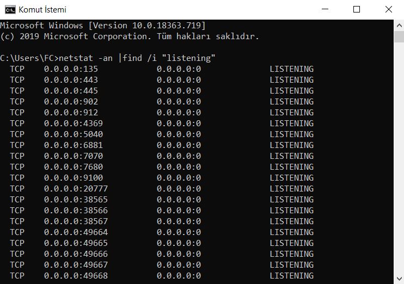Viewport: 404px width, 284px height.
Task: Click the Microsoft Corporation copyright line
Action: pos(130,36)
